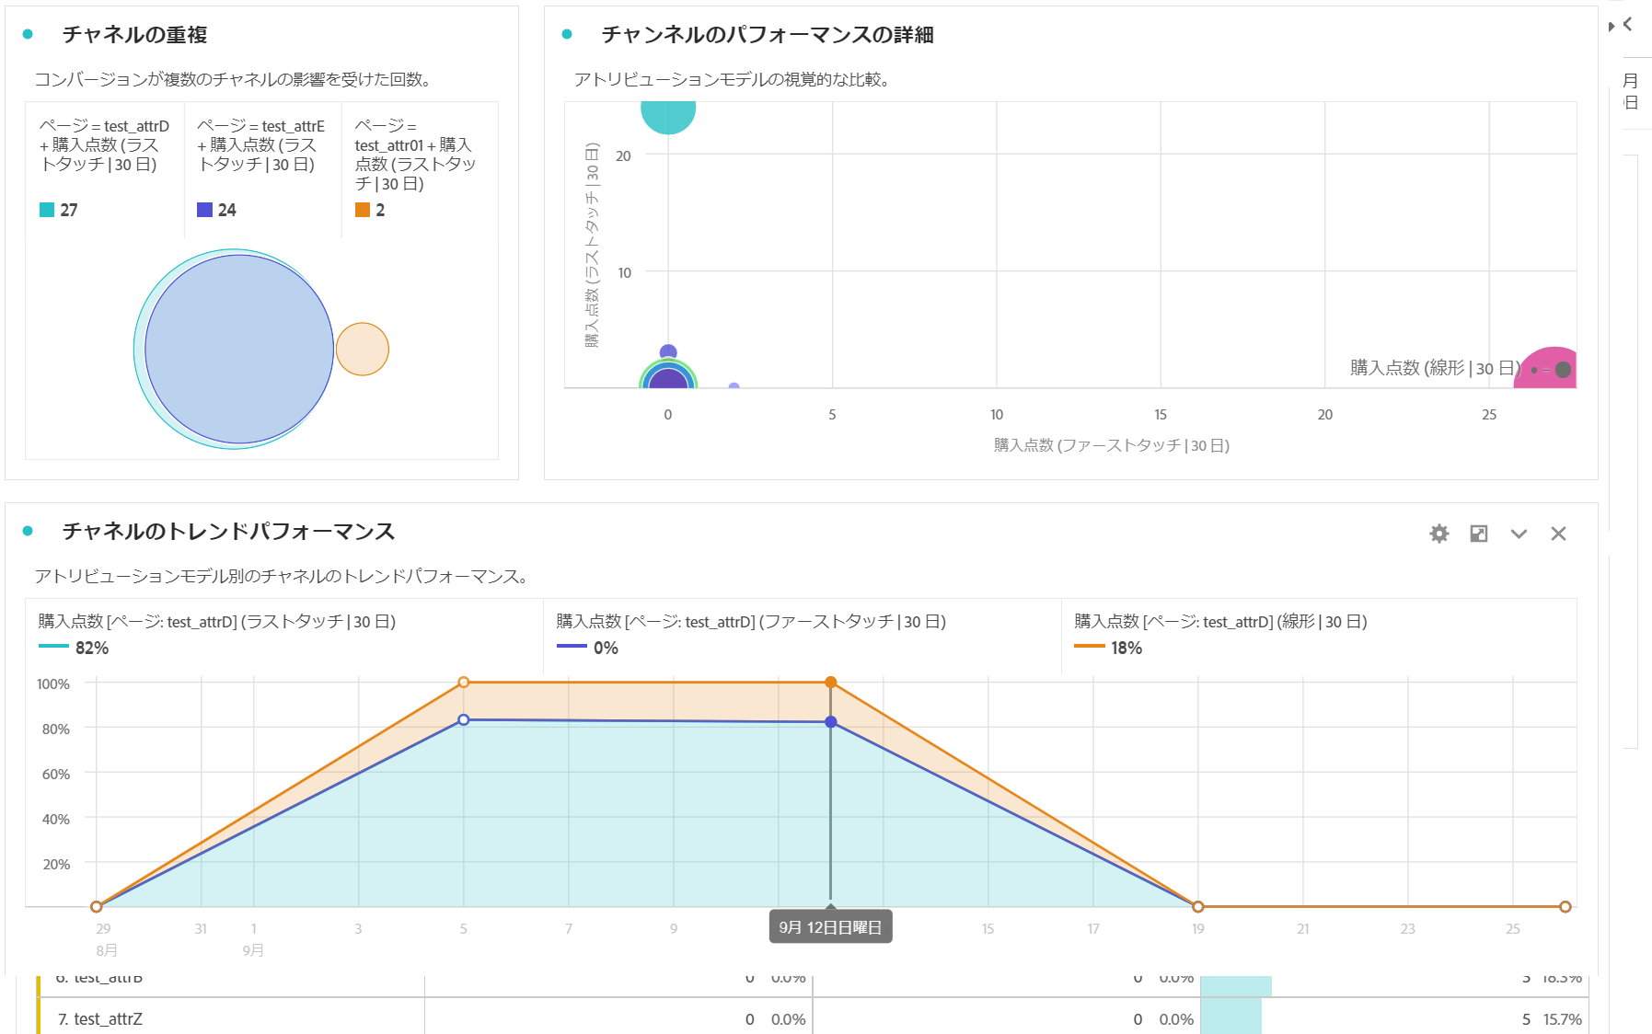Select the last-touch 82% legend entry
This screenshot has height=1034, width=1652.
tap(217, 635)
